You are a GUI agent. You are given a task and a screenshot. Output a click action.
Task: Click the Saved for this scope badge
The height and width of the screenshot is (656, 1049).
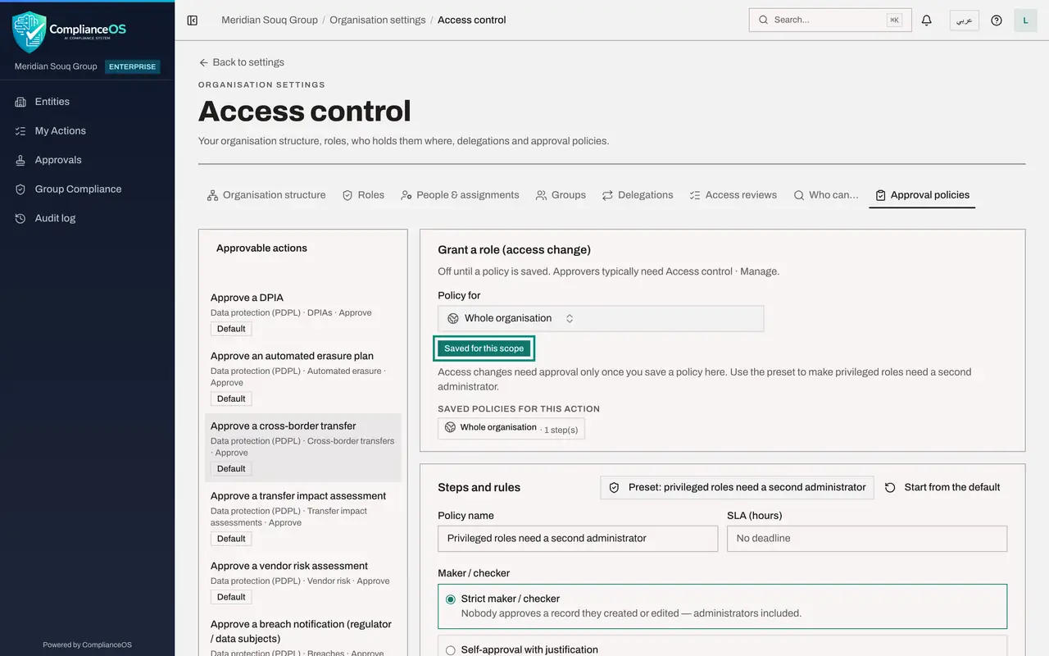coord(484,348)
